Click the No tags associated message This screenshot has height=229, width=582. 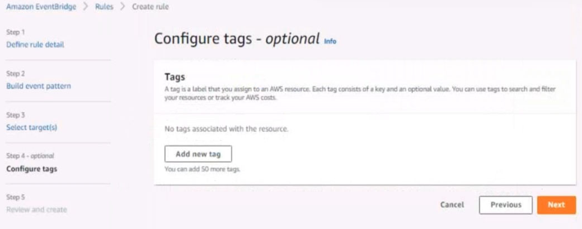pyautogui.click(x=227, y=130)
